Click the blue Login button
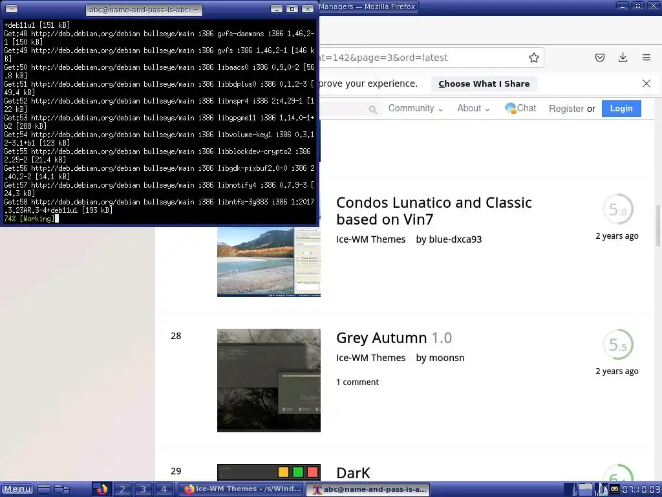Screen dimensions: 662x497 (x=621, y=109)
